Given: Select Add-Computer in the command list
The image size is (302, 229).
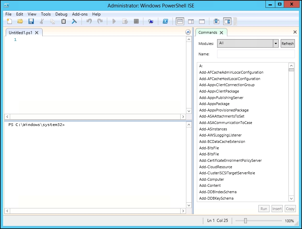Looking at the screenshot, I should point(211,179).
